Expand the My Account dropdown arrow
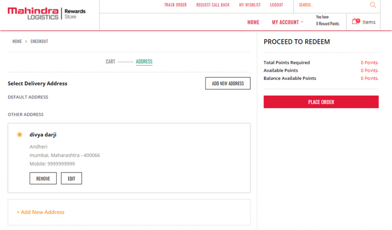Image resolution: width=392 pixels, height=230 pixels. point(302,22)
